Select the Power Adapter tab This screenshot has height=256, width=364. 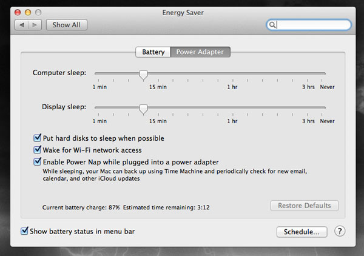click(x=200, y=52)
